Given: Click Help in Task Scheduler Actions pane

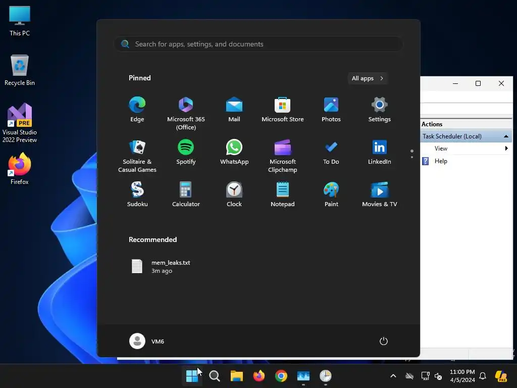Looking at the screenshot, I should [x=441, y=161].
